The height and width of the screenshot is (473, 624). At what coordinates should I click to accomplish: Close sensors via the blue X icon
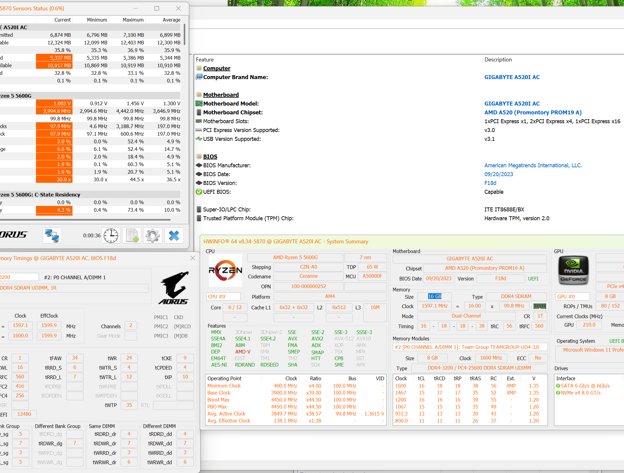174,236
